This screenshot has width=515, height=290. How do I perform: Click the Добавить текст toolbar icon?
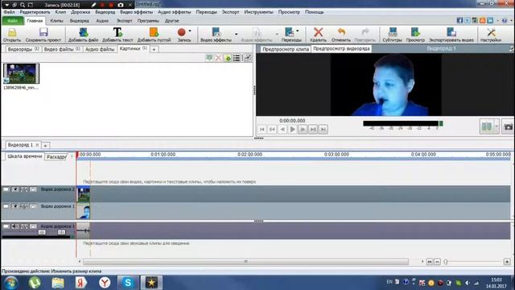pos(117,35)
